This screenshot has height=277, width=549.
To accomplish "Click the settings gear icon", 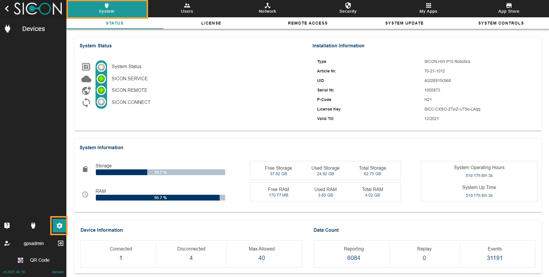I will [59, 226].
